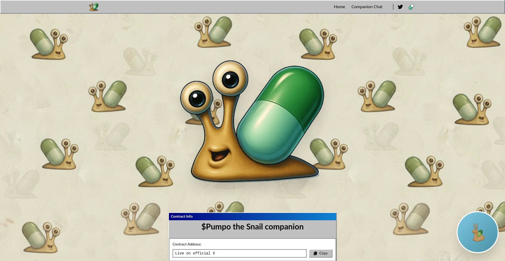Open the floating snail chat bubble
The height and width of the screenshot is (261, 505).
point(477,232)
